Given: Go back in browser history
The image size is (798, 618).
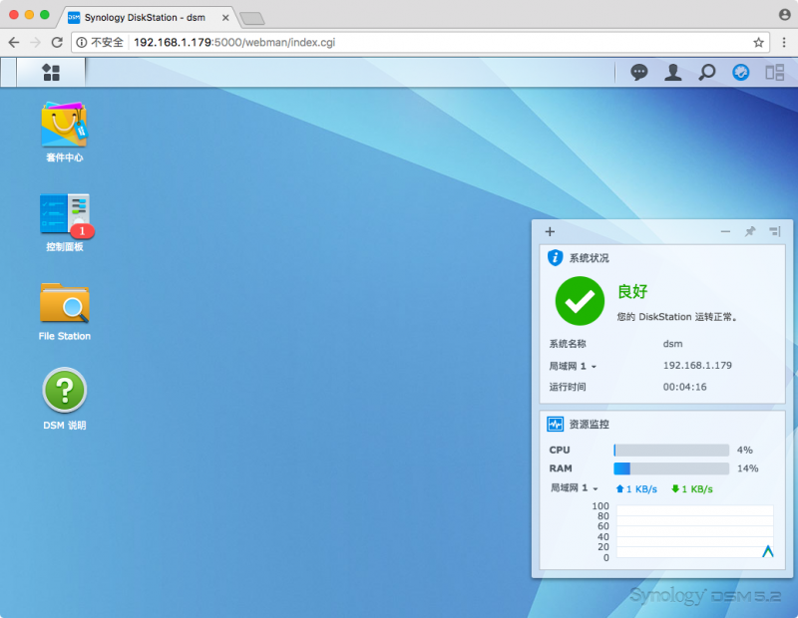Looking at the screenshot, I should coord(14,42).
